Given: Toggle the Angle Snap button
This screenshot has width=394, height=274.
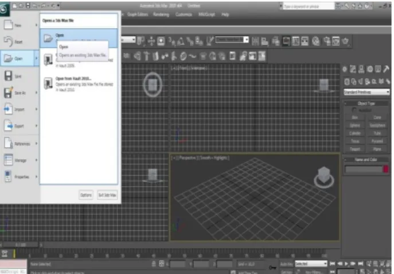Looking at the screenshot, I should pyautogui.click(x=181, y=41).
